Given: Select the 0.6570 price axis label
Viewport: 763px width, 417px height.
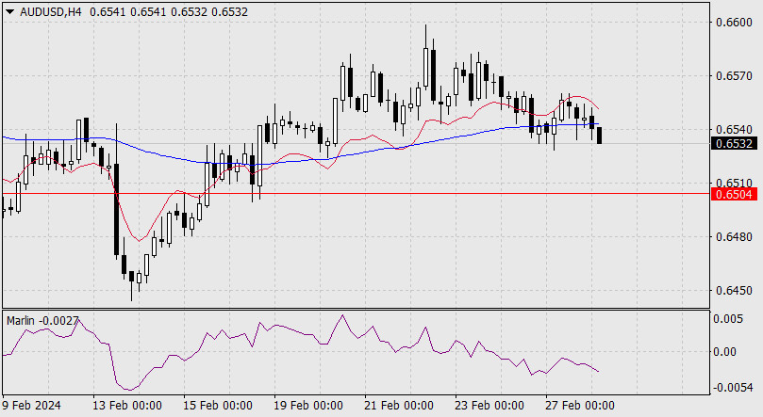Looking at the screenshot, I should 734,75.
